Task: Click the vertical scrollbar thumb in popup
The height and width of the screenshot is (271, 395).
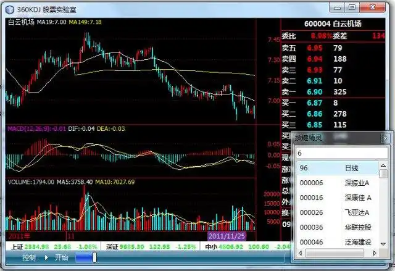Action: pos(383,174)
